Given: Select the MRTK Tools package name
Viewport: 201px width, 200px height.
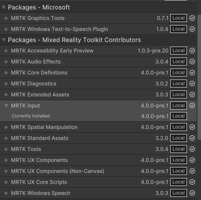Looking at the screenshot, I should [26, 149].
